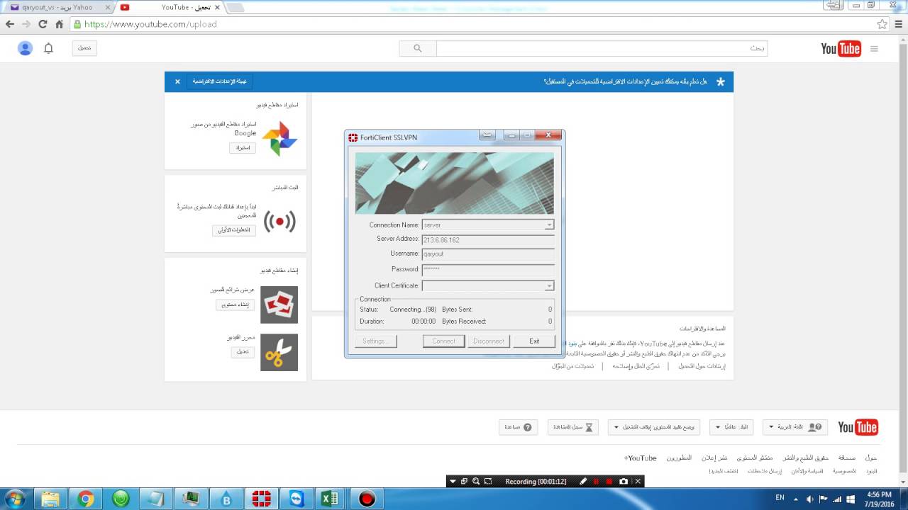Click the YouTube logo in the footer
The image size is (908, 510).
[858, 427]
